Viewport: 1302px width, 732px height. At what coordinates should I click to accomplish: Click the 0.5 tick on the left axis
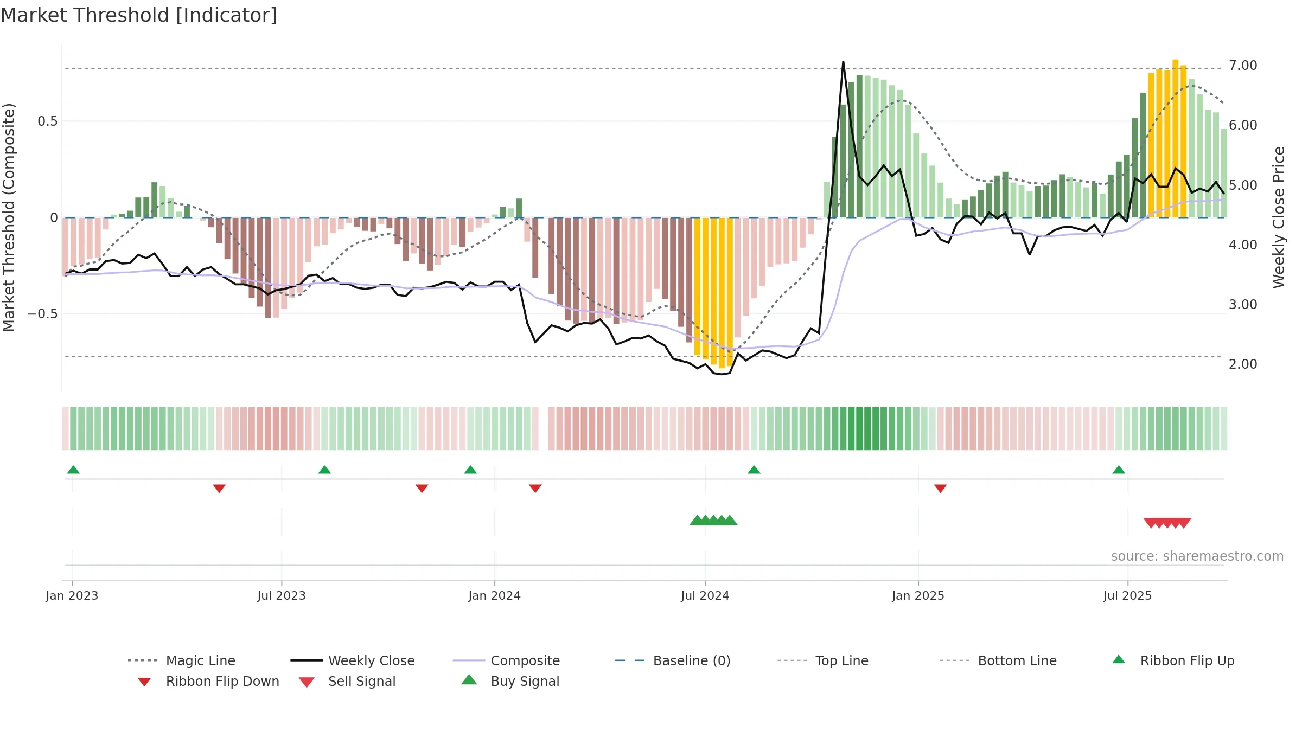point(48,121)
